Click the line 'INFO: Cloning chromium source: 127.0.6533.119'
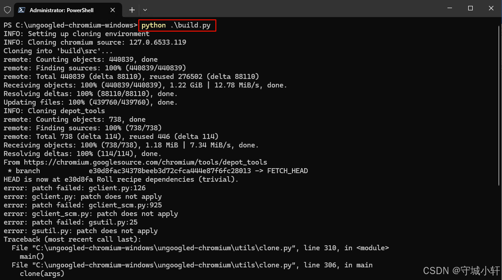 click(x=95, y=42)
